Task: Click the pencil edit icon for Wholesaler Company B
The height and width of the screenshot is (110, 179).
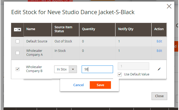Action: point(159,69)
